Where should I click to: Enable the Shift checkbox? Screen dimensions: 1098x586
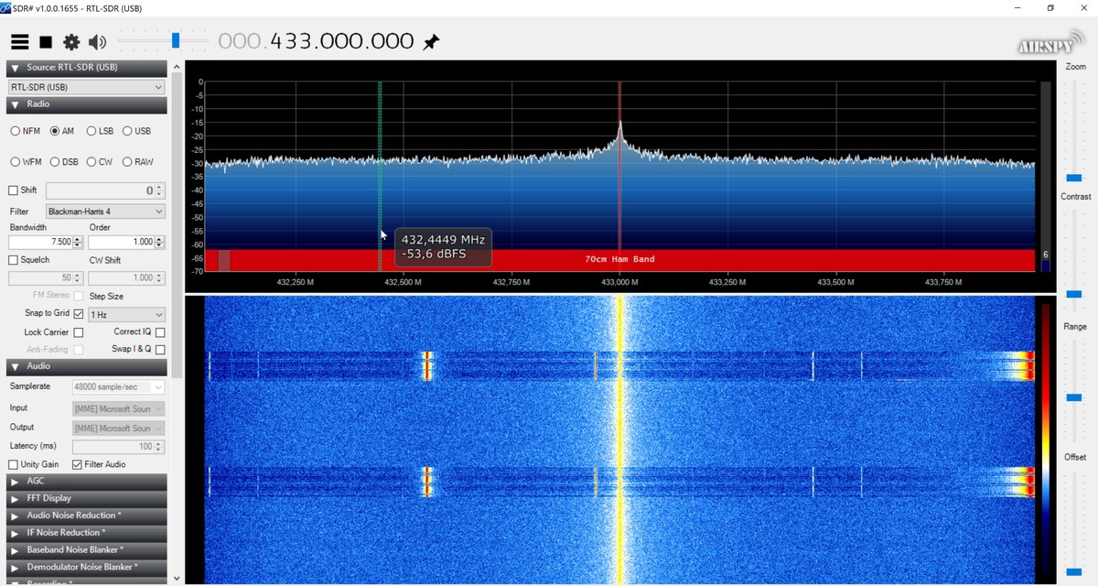pyautogui.click(x=13, y=190)
